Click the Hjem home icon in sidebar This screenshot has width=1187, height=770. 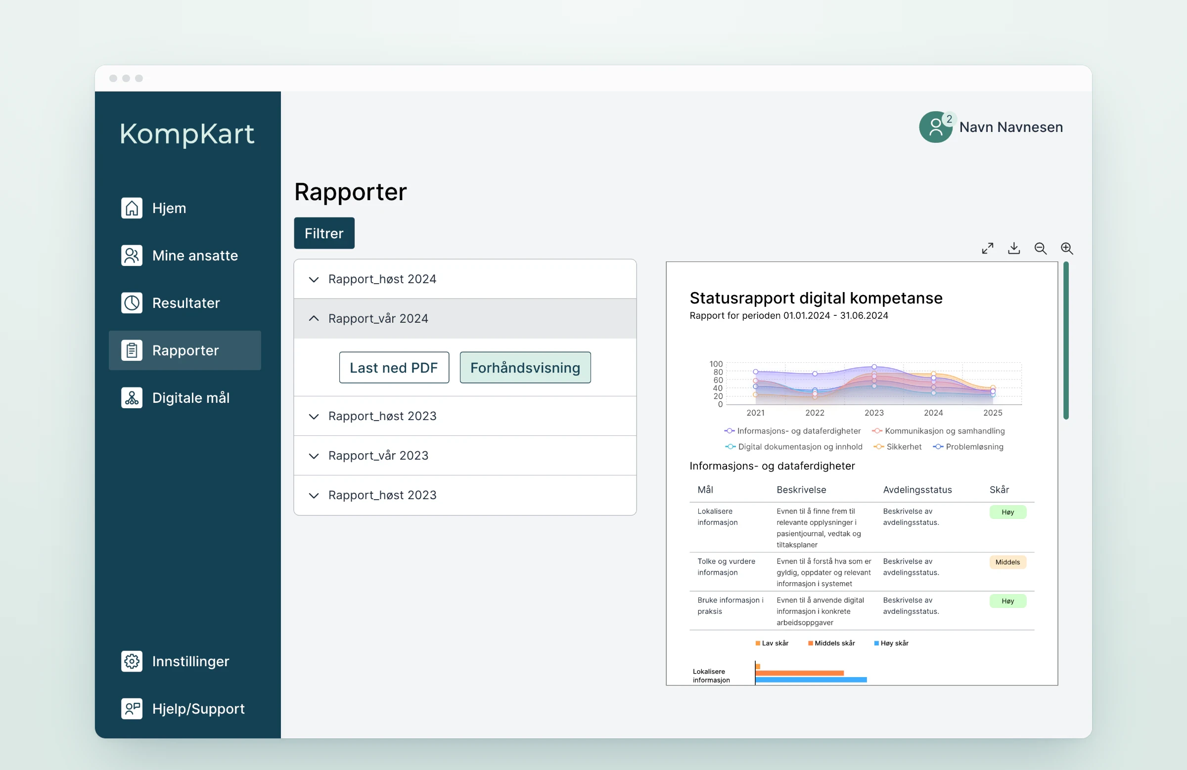point(132,208)
